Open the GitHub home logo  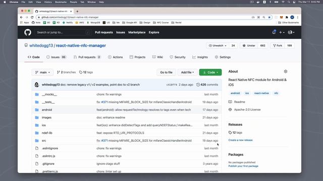(x=28, y=32)
